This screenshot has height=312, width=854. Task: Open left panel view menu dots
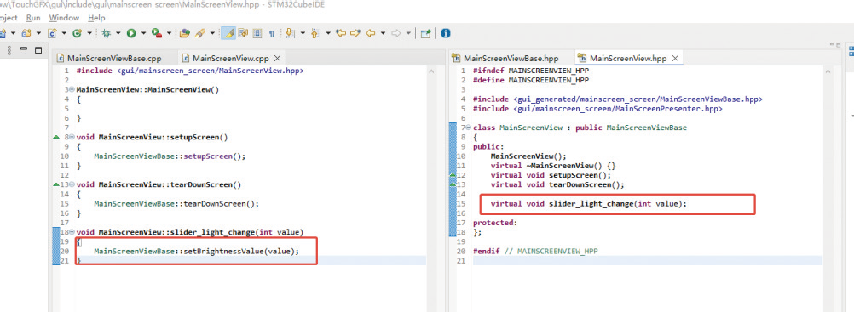[9, 50]
